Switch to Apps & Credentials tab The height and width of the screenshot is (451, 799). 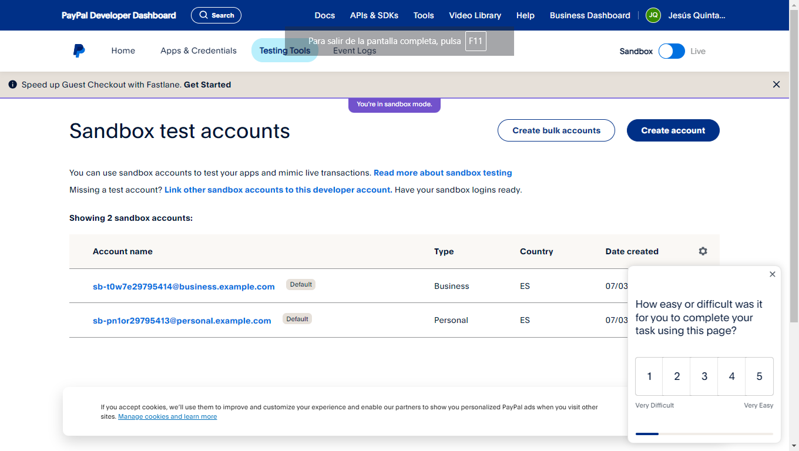(199, 51)
